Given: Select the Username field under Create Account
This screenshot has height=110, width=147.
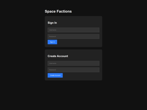Looking at the screenshot, I should point(73,63).
